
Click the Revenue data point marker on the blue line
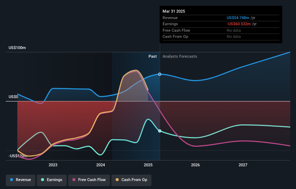160,74
